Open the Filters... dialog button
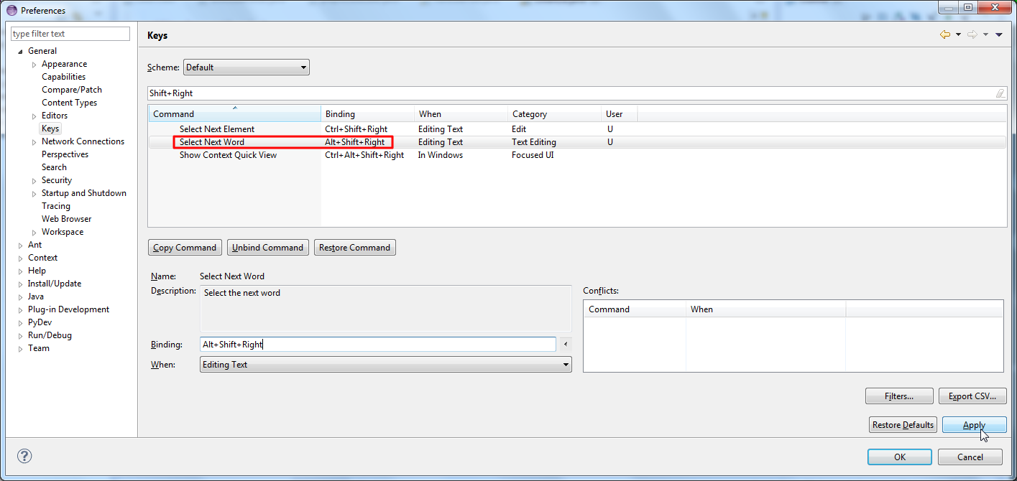Image resolution: width=1017 pixels, height=481 pixels. click(x=899, y=396)
